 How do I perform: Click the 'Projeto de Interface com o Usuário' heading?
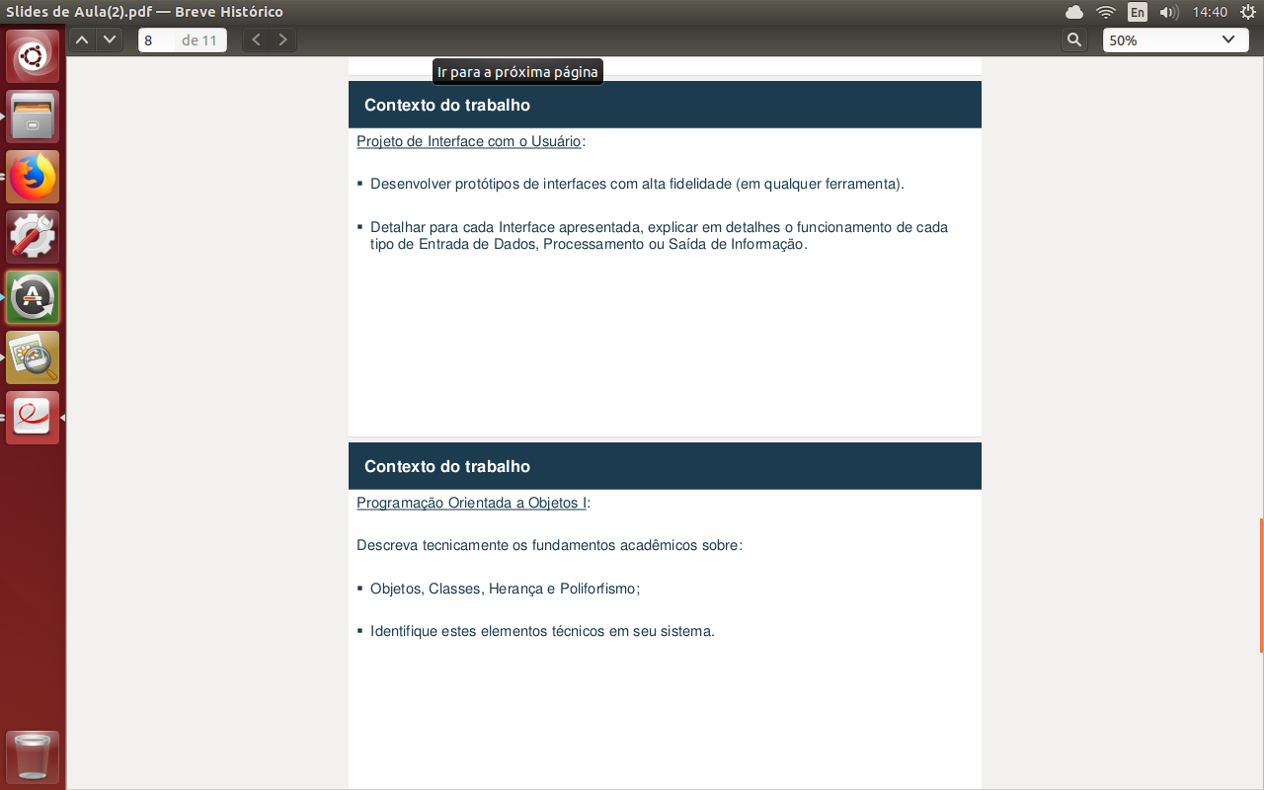tap(469, 141)
